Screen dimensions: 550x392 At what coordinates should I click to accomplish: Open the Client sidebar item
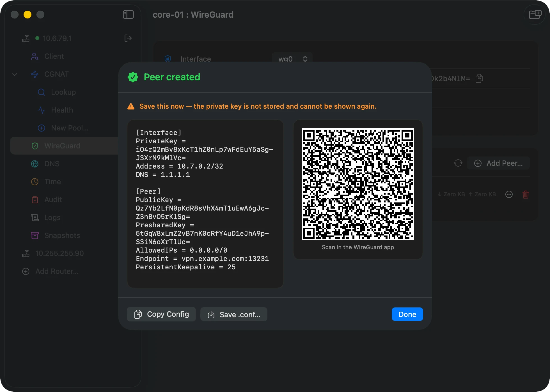(64, 56)
